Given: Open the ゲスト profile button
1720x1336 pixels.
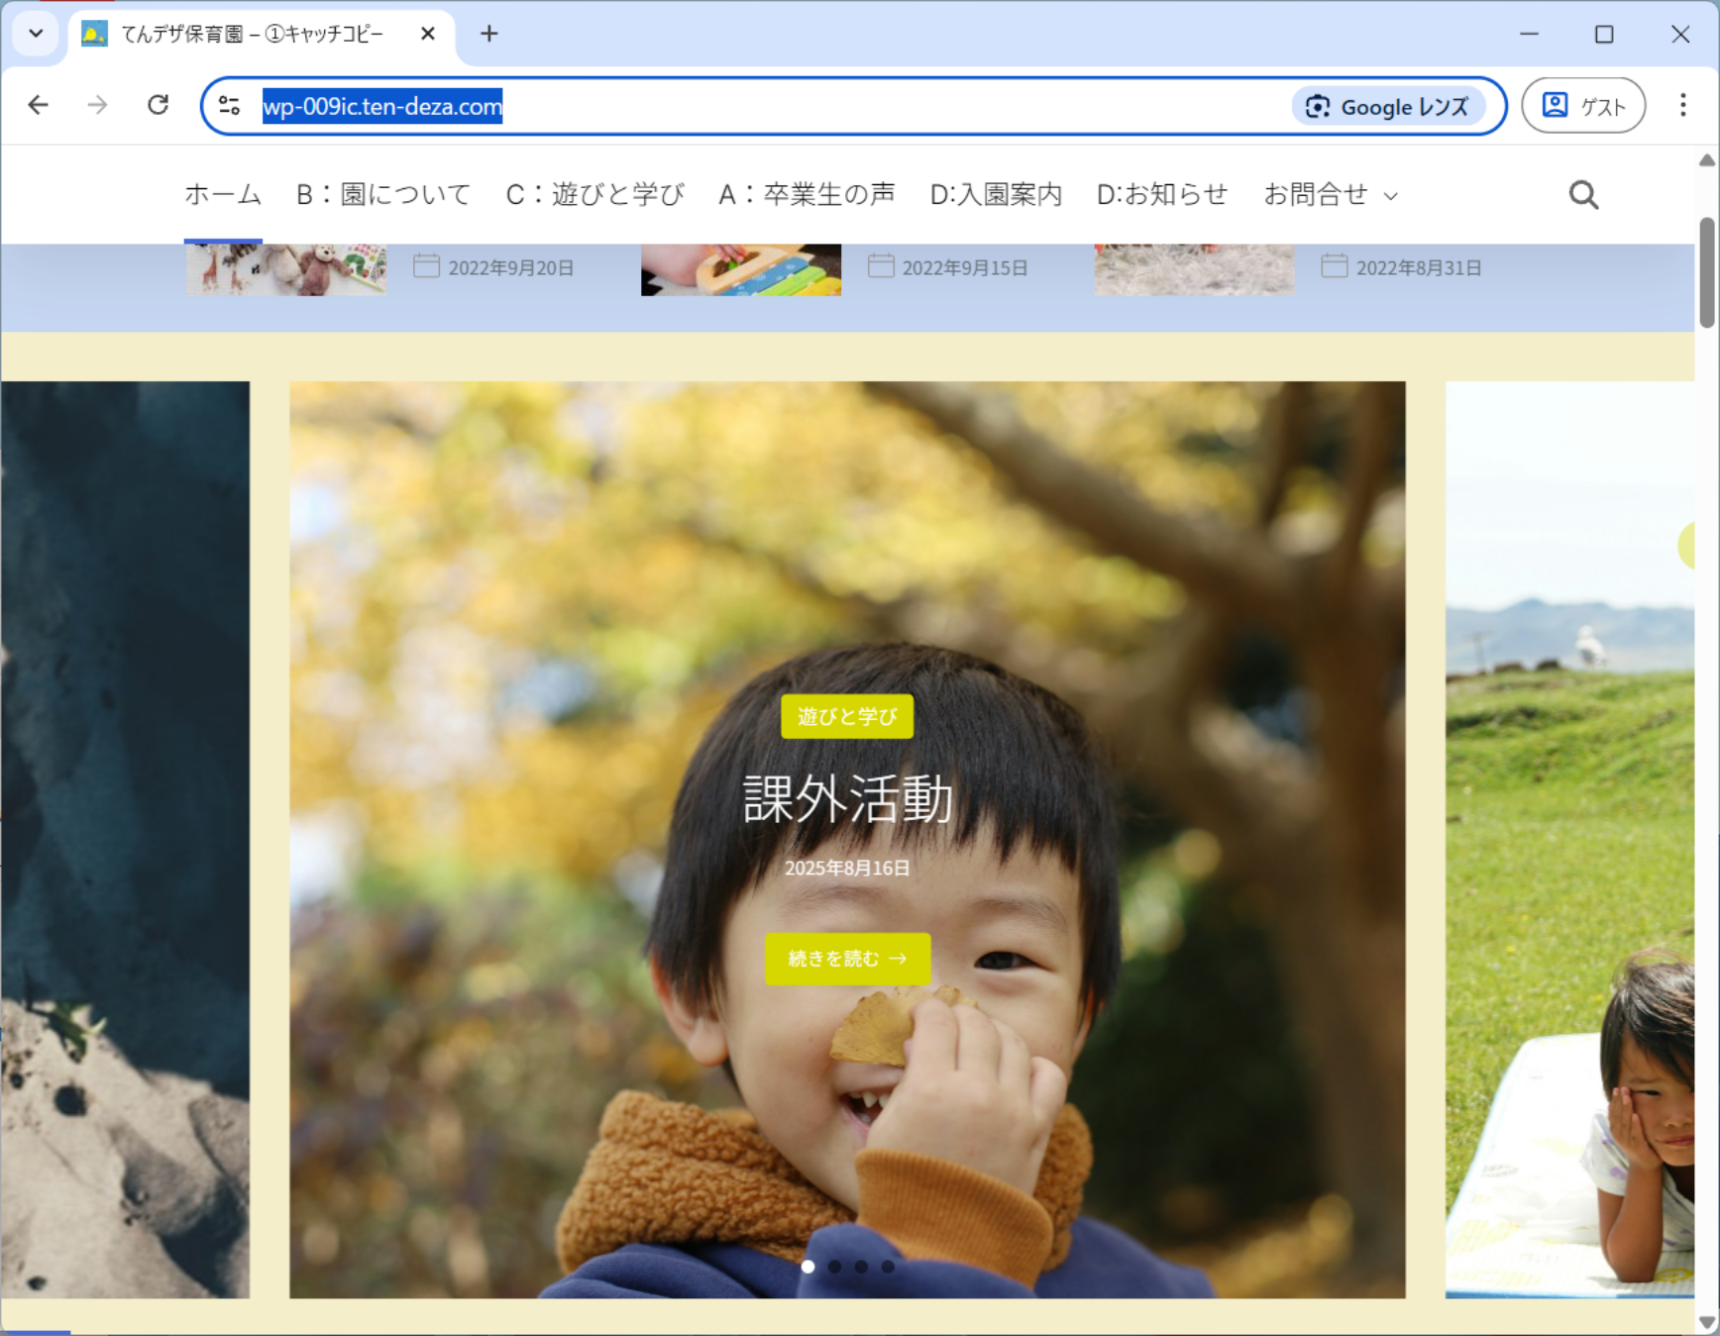Looking at the screenshot, I should click(1582, 106).
